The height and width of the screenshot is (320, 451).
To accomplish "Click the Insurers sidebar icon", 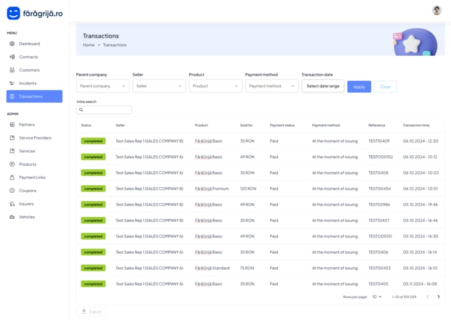I will click(12, 204).
